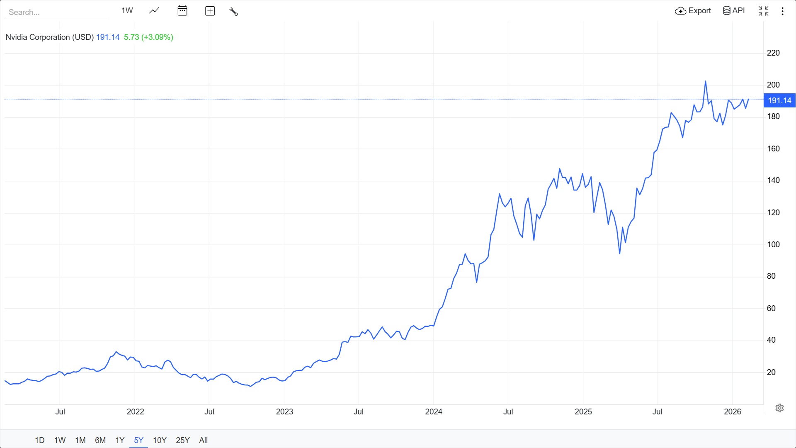Open the line chart type selector
Image resolution: width=796 pixels, height=448 pixels.
pos(154,11)
